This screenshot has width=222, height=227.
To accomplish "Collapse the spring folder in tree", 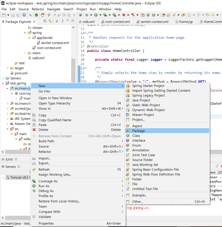I will point(25,33).
